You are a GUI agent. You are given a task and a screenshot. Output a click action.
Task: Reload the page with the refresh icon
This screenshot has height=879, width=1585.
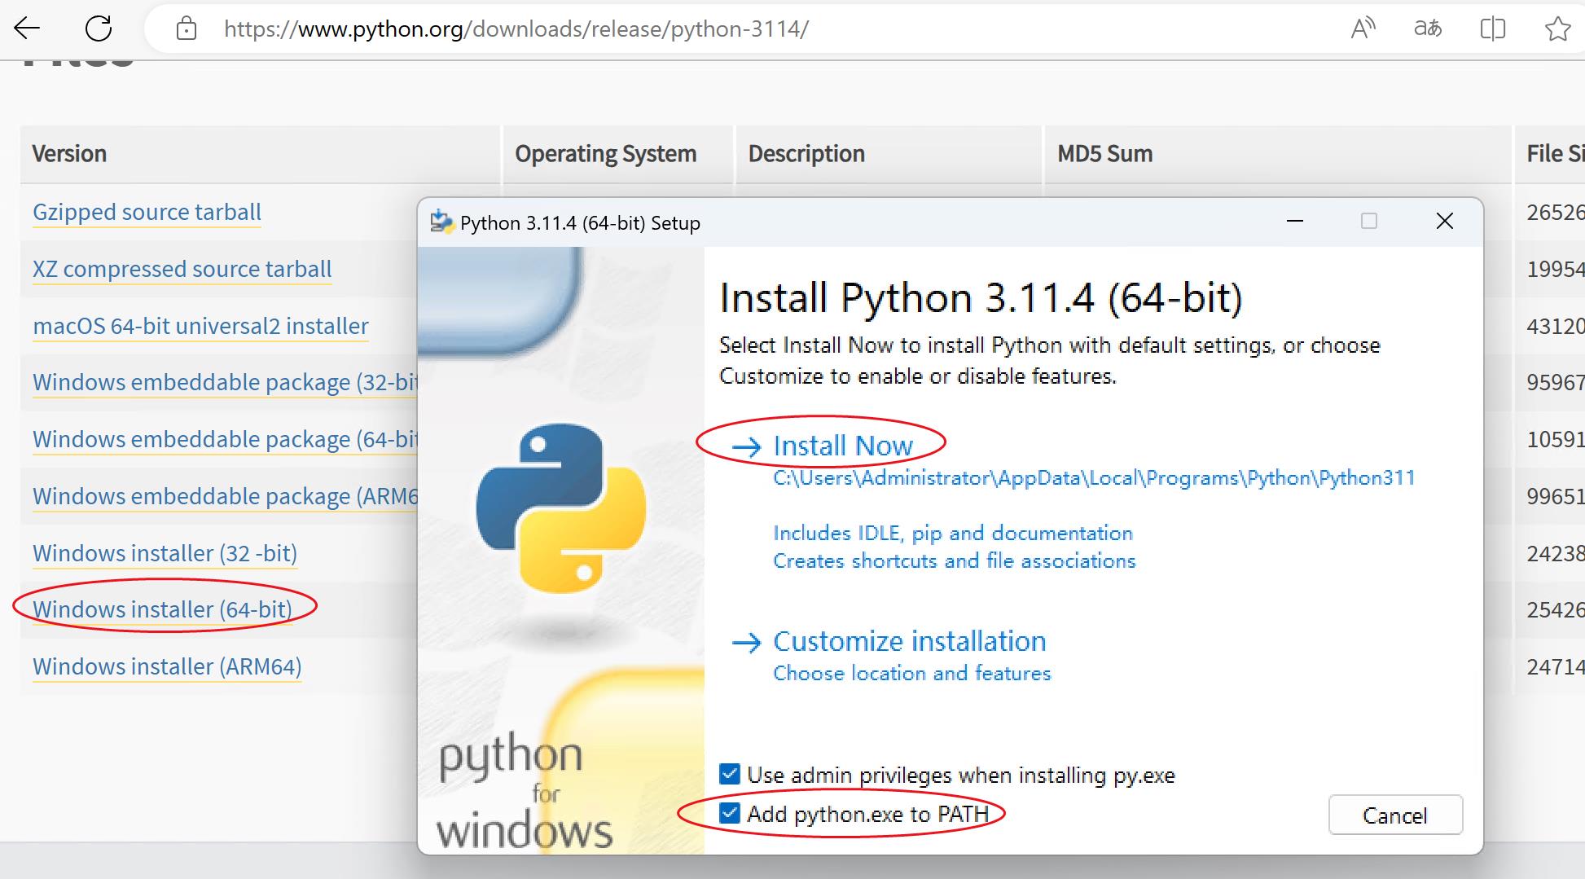99,29
